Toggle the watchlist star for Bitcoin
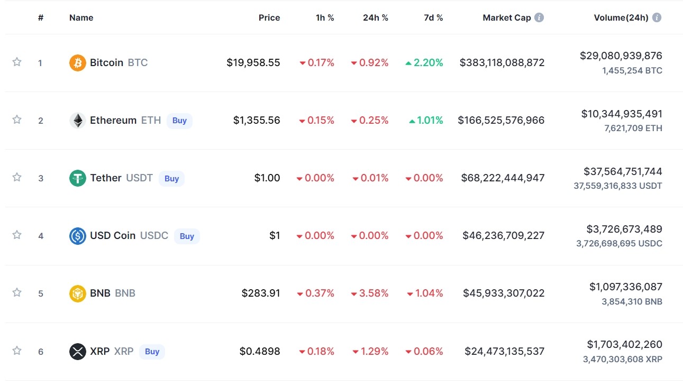683x386 pixels. click(17, 62)
